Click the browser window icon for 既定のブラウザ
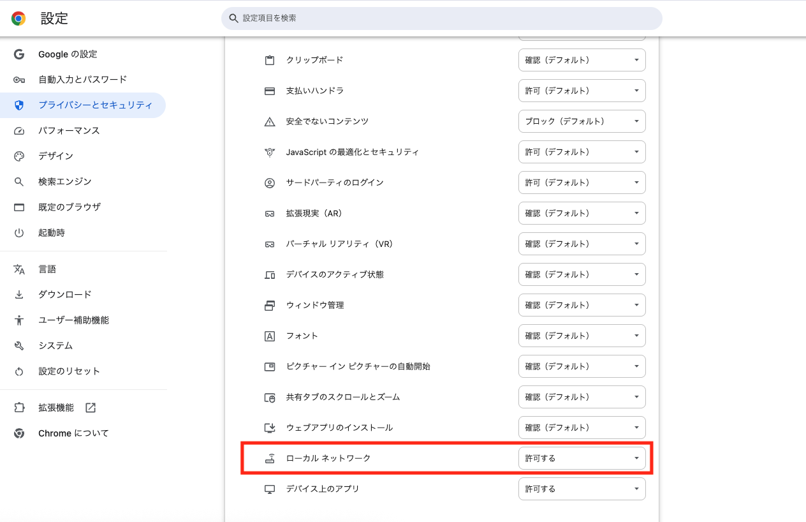Image resolution: width=806 pixels, height=522 pixels. [x=19, y=207]
